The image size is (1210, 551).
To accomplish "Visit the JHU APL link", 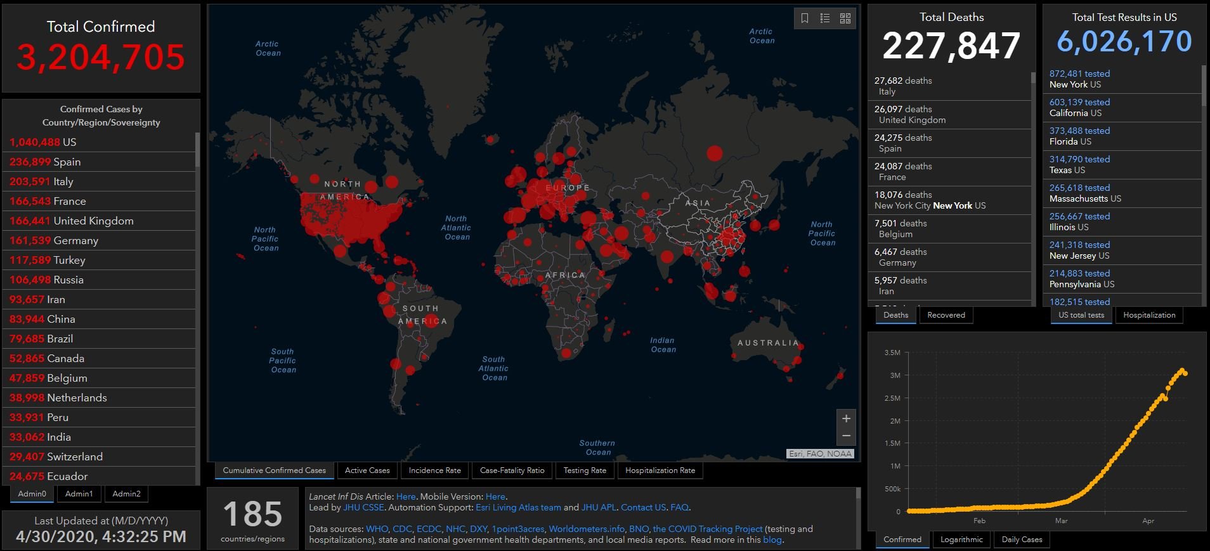I will [x=599, y=507].
